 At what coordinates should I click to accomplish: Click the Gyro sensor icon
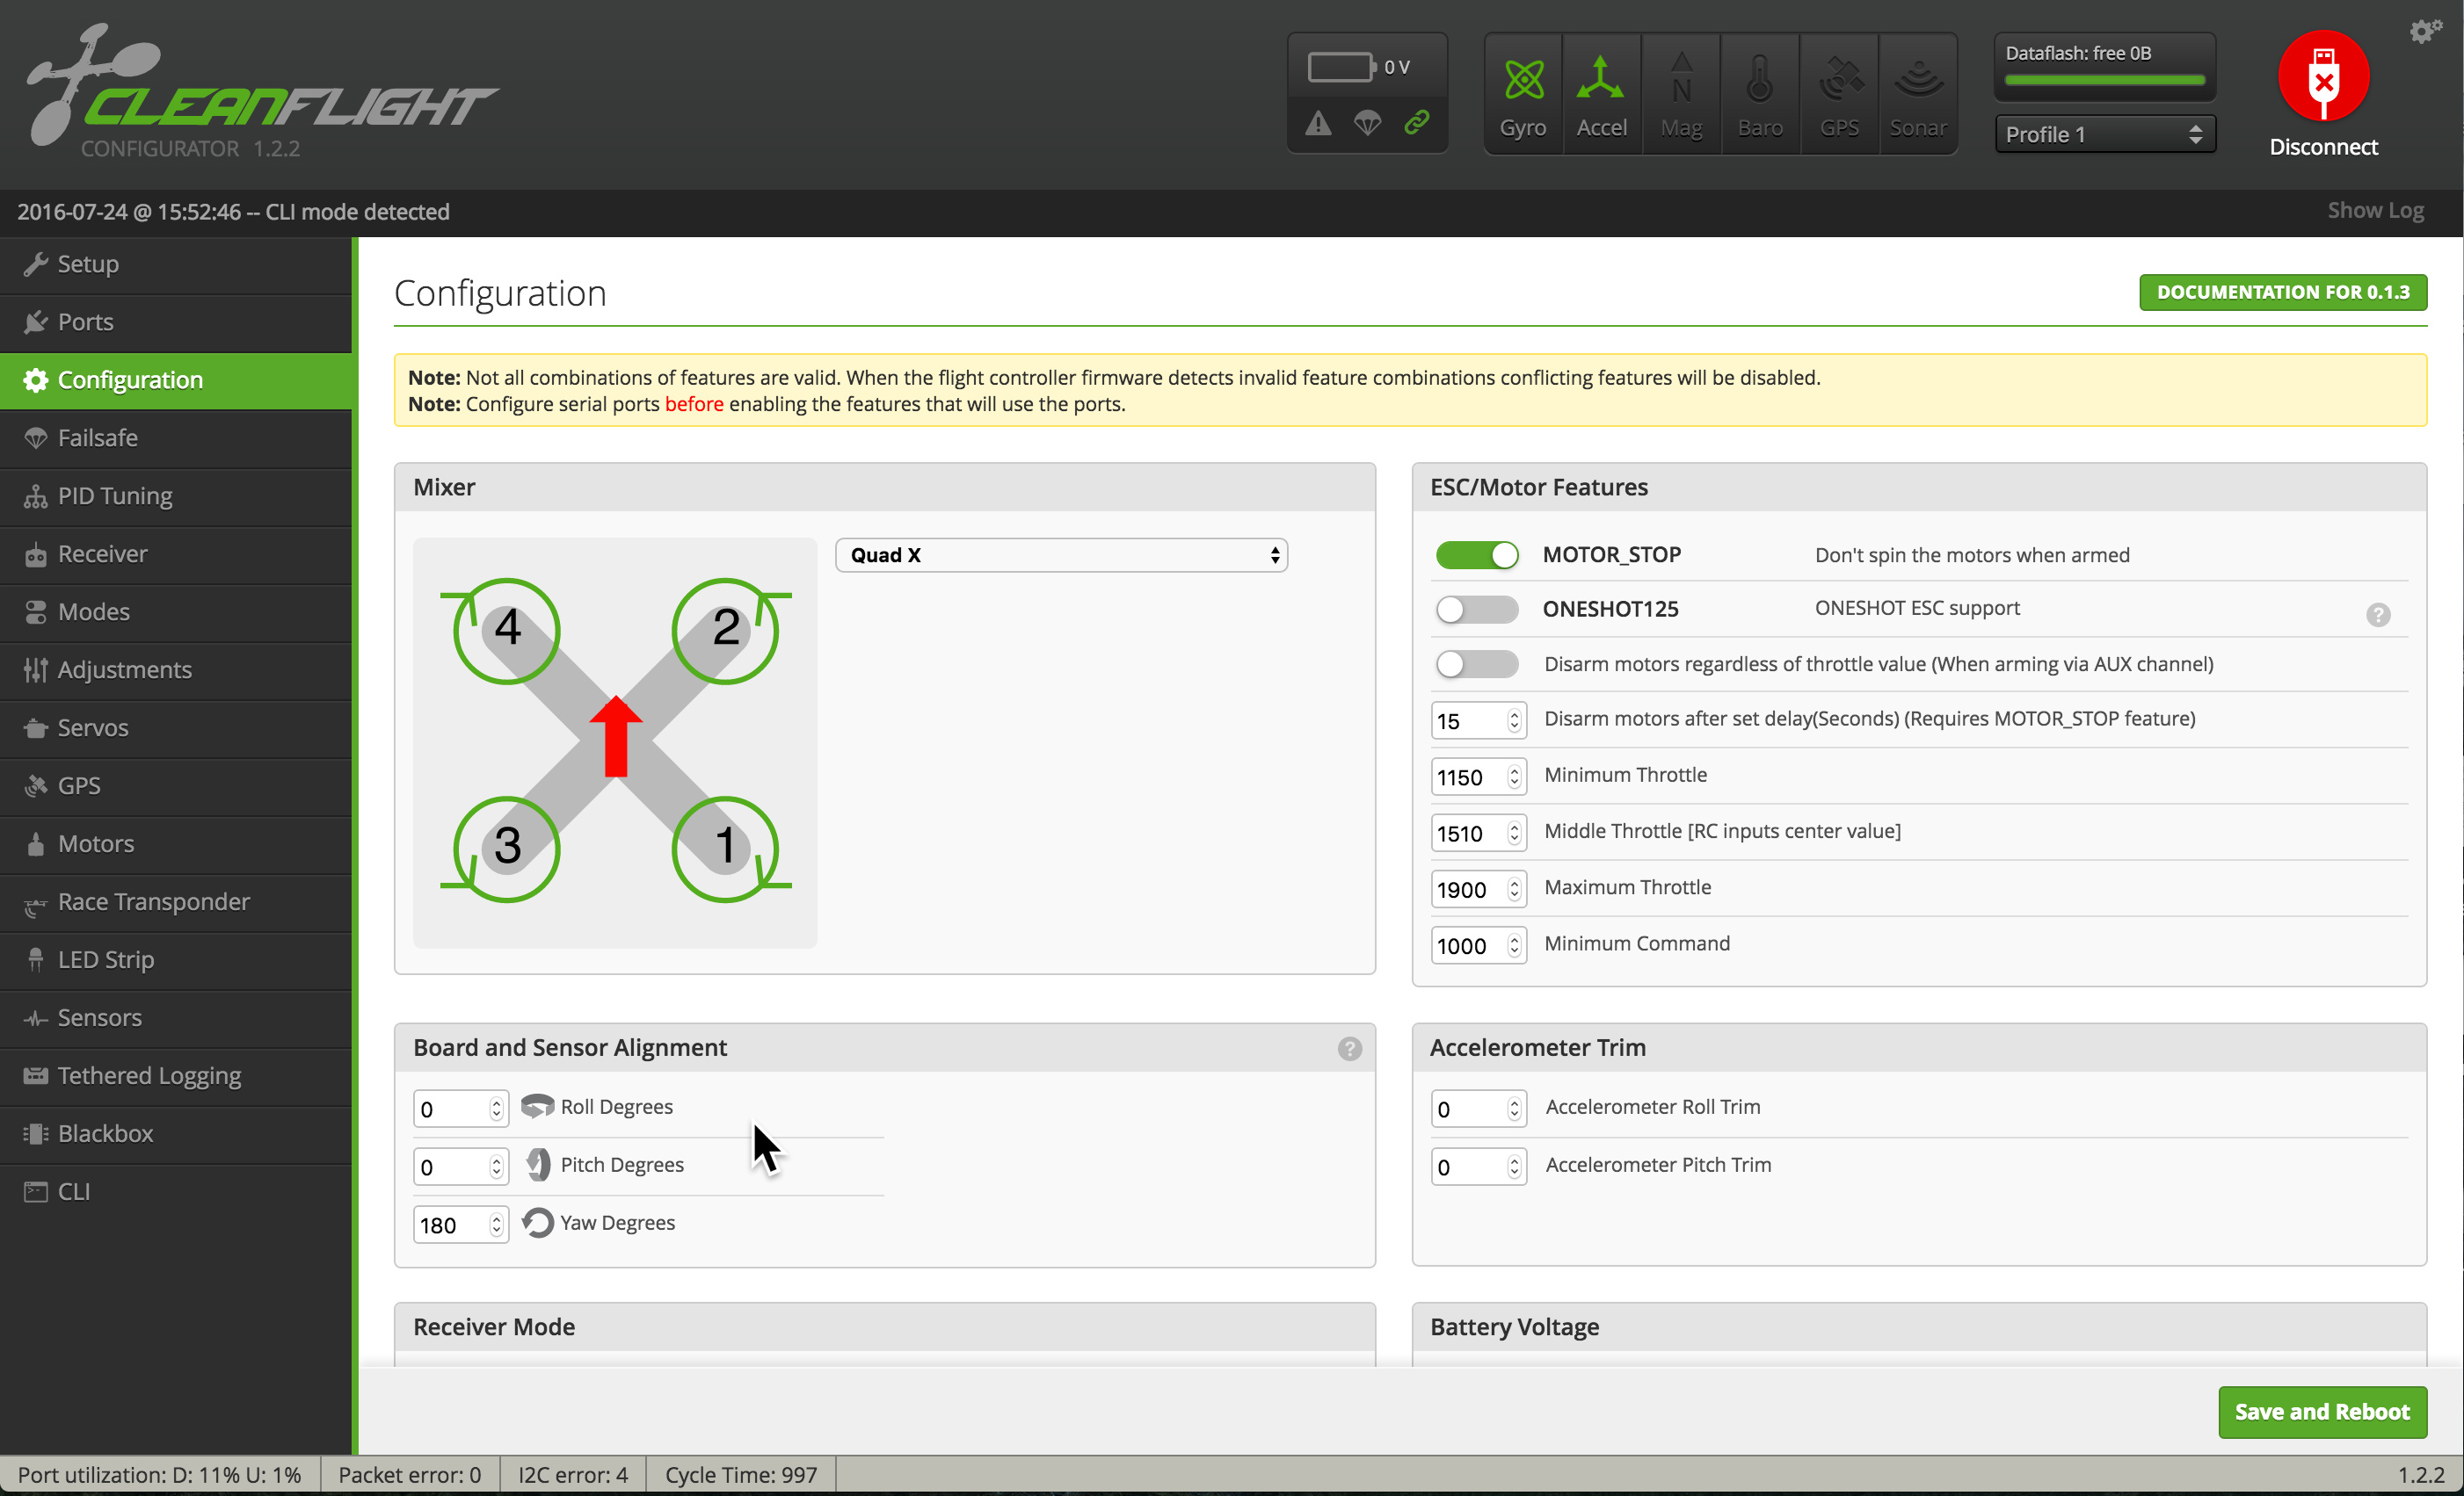pos(1523,81)
